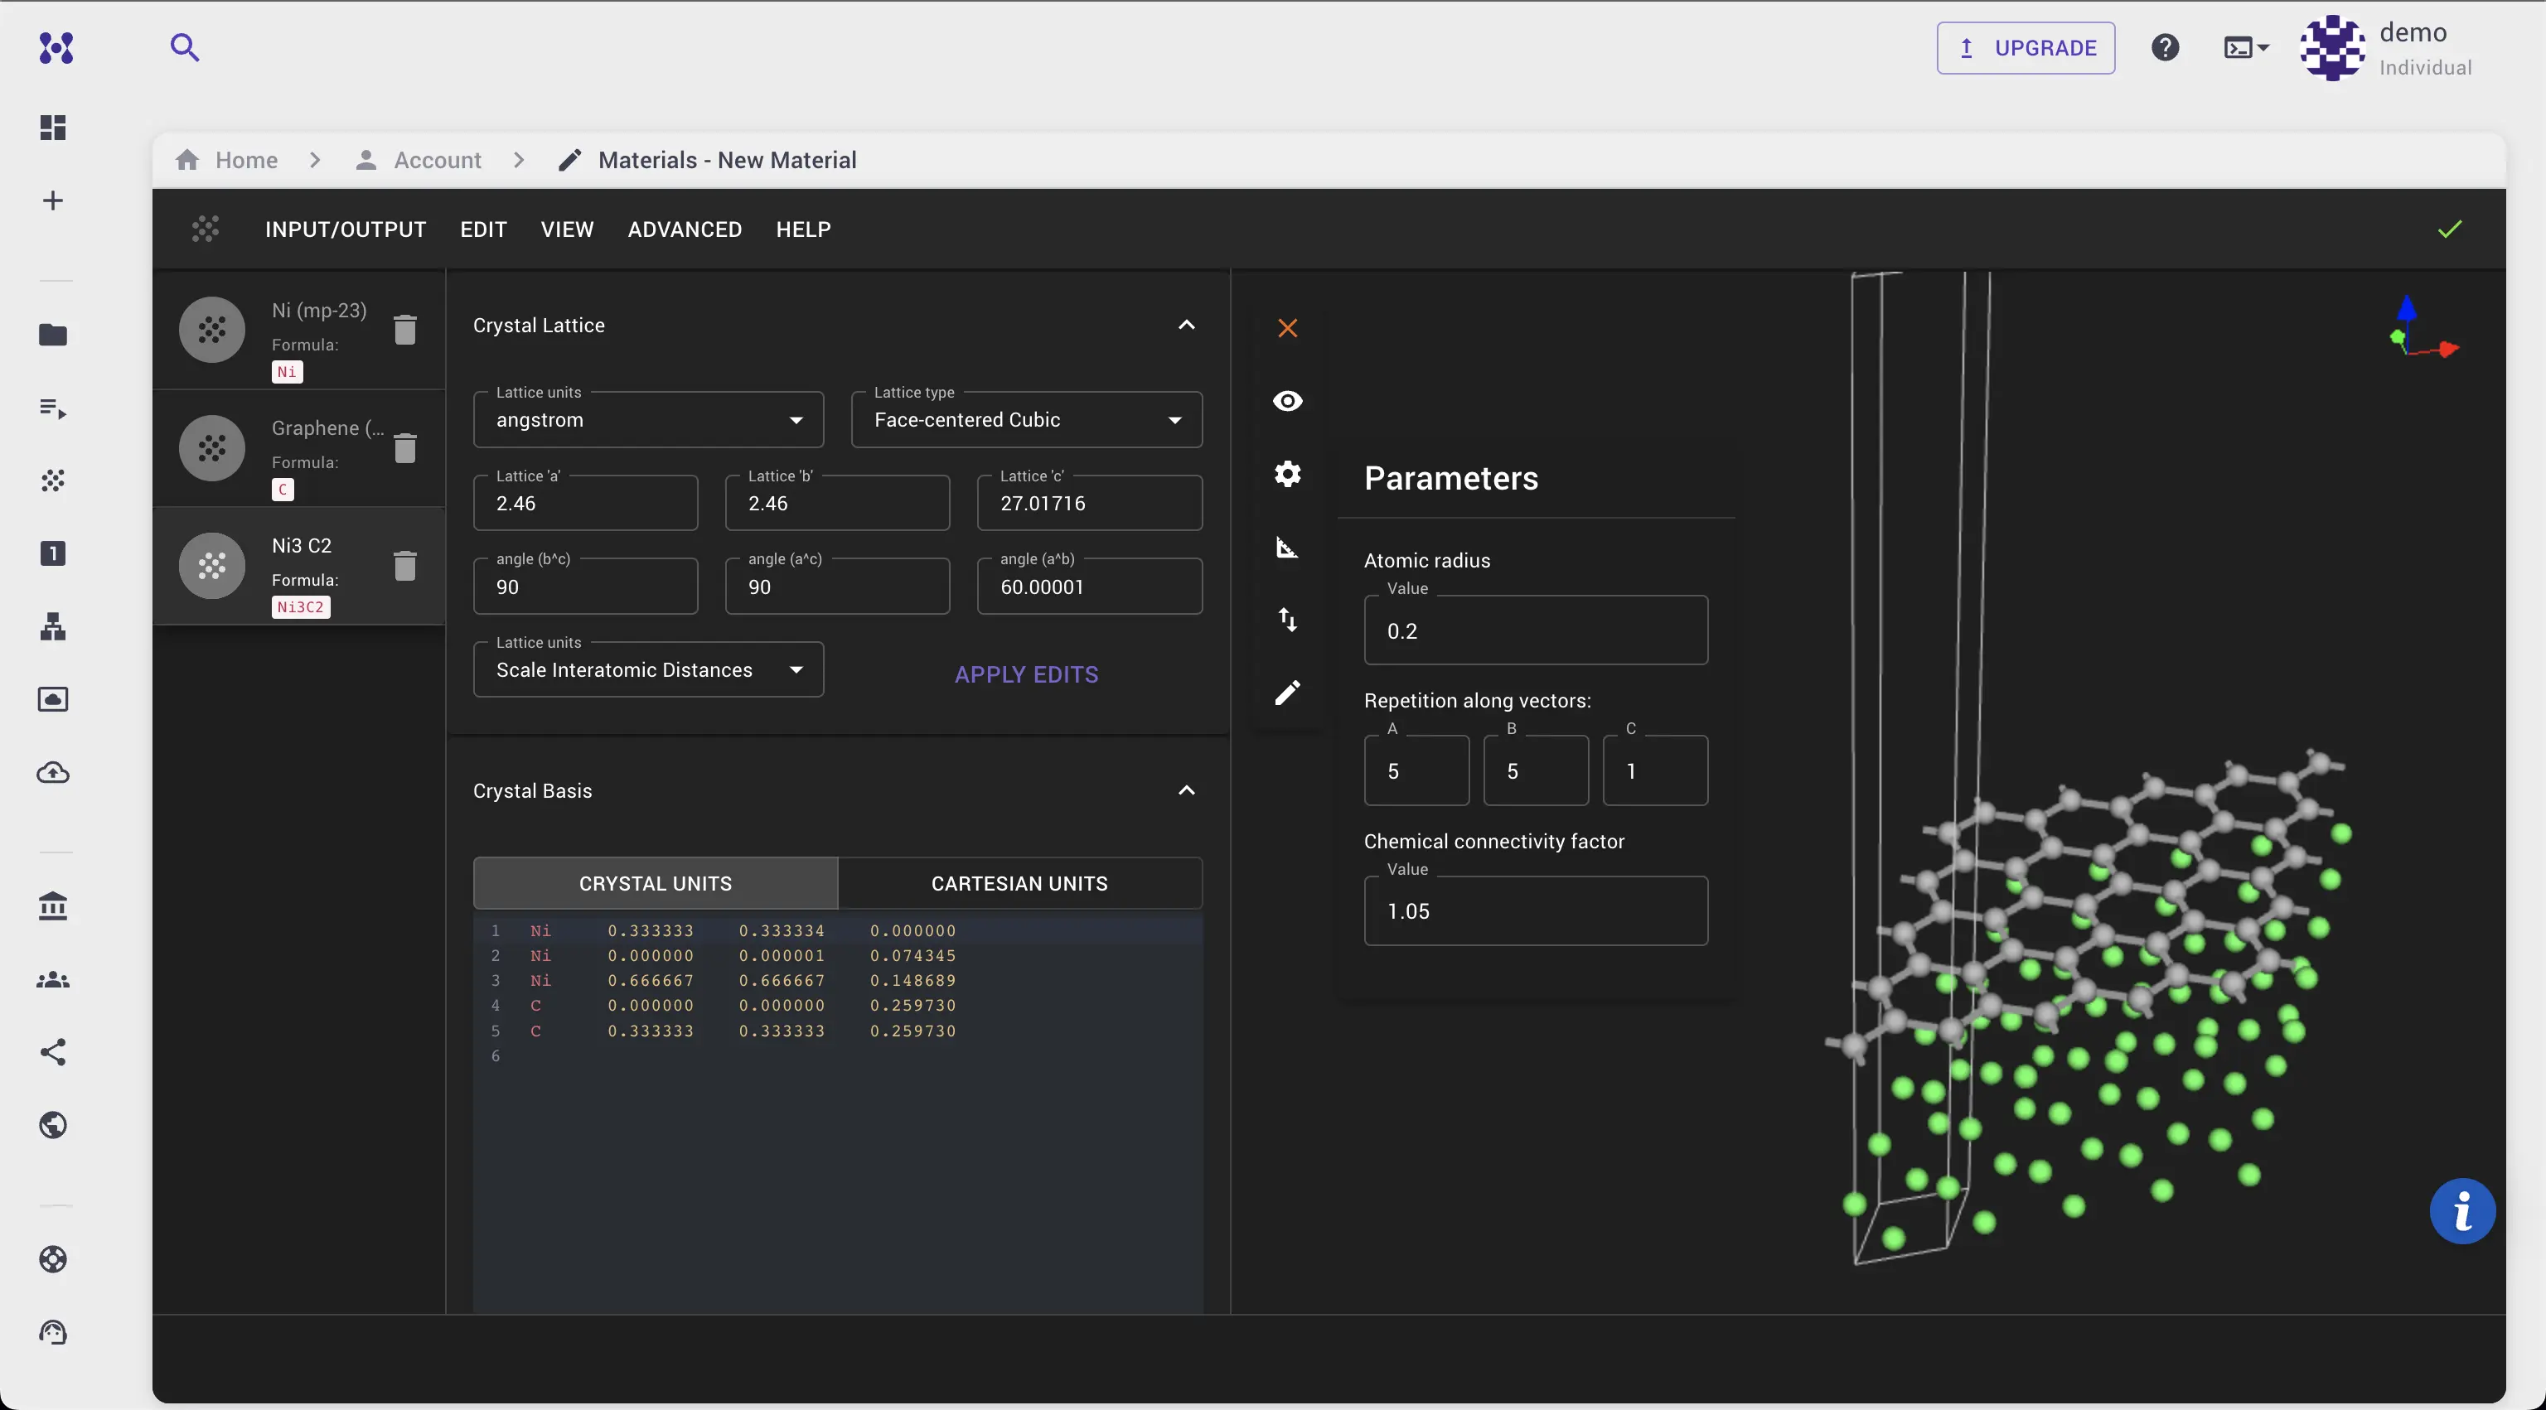Click the up-down arrows icon in viewer
This screenshot has width=2546, height=1410.
coord(1287,620)
